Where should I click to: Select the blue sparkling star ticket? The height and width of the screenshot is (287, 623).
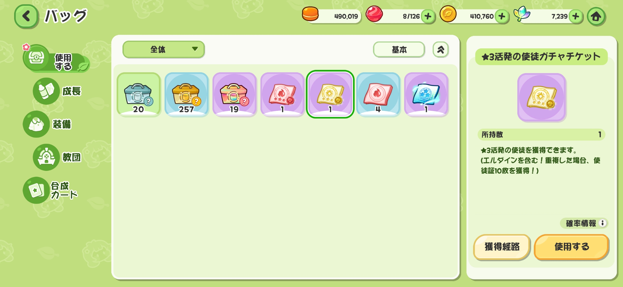[426, 94]
